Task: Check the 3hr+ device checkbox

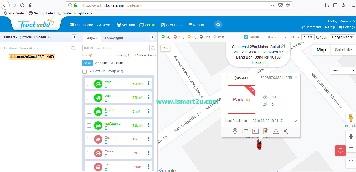Action: point(89,153)
